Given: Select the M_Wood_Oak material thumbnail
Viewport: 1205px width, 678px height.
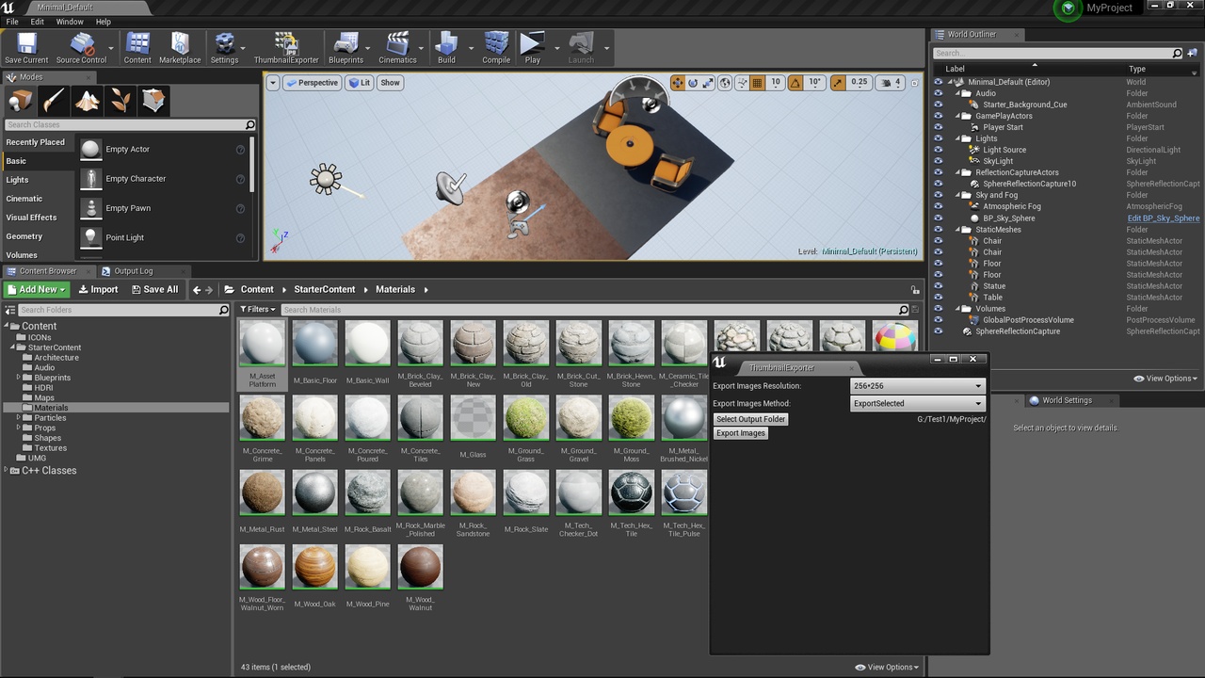Looking at the screenshot, I should [x=314, y=567].
